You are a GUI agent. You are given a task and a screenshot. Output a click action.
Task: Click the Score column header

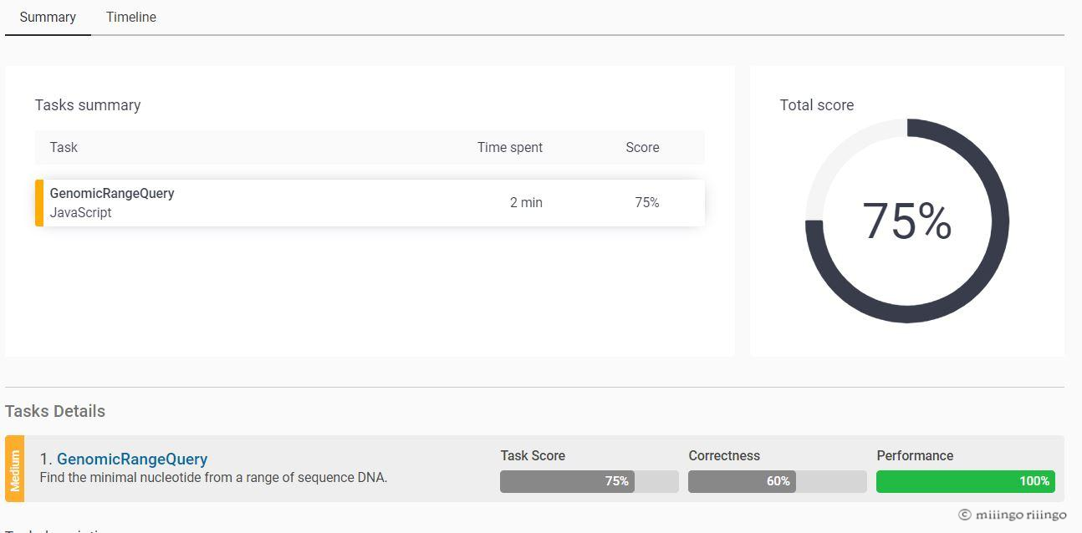[x=642, y=147]
